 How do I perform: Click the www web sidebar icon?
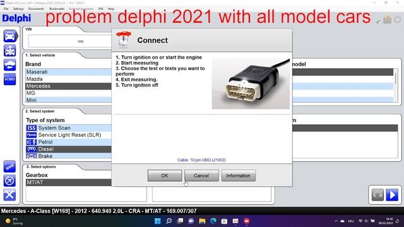(9, 166)
